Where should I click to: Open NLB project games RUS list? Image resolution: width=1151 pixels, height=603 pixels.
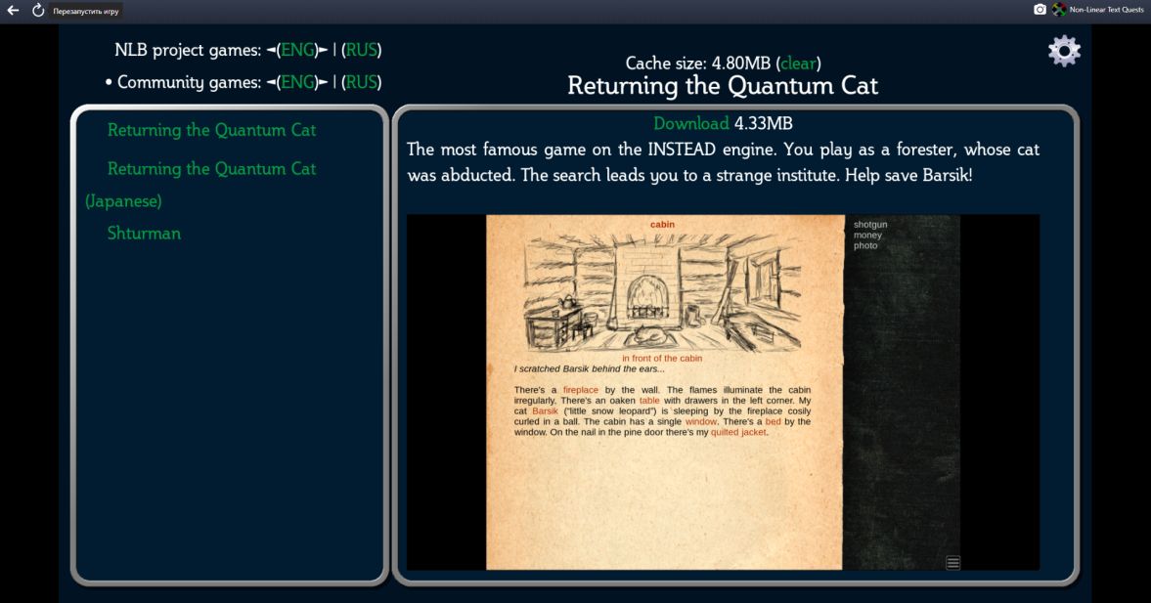click(362, 50)
